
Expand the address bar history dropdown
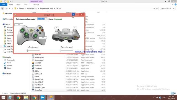pos(154,9)
